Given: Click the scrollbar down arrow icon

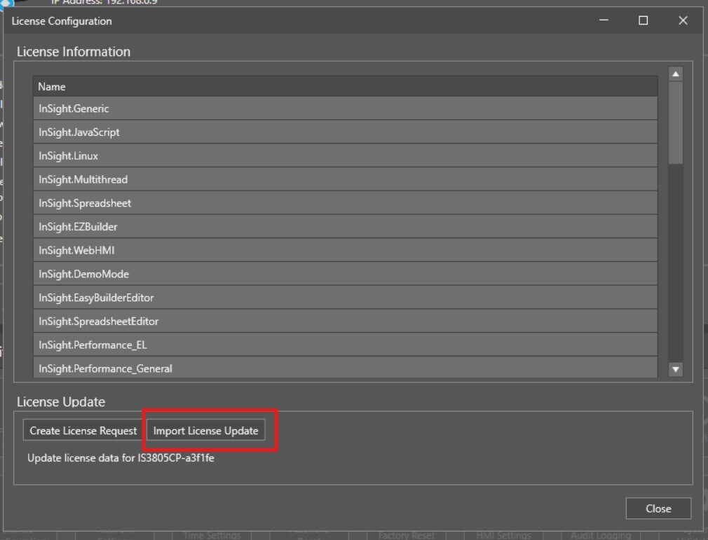Looking at the screenshot, I should [675, 368].
